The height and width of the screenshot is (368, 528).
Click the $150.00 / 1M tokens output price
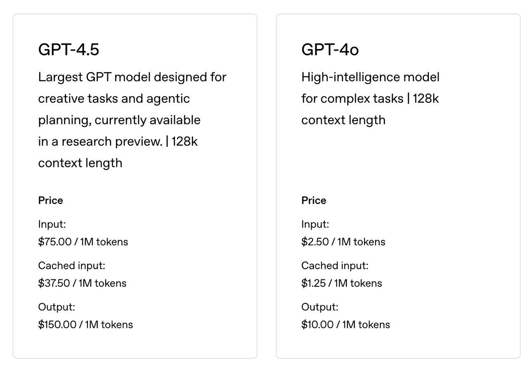[85, 325]
